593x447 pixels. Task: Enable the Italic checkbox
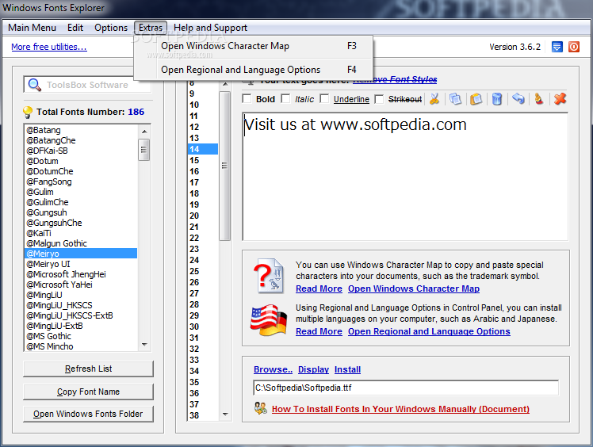[x=286, y=99]
